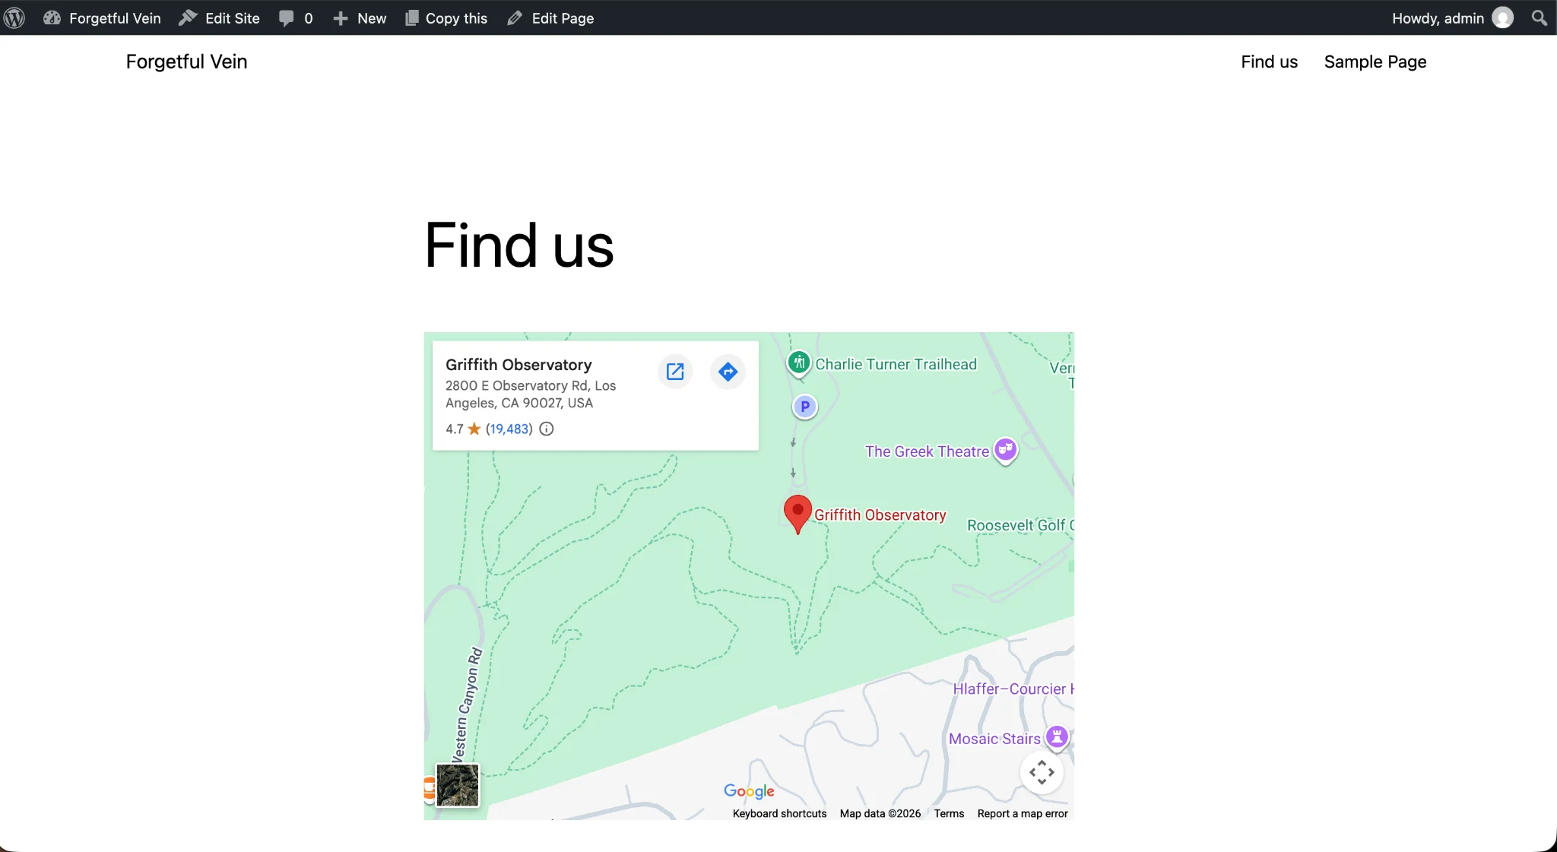Open the larger map view icon
Image resolution: width=1557 pixels, height=852 pixels.
[675, 372]
